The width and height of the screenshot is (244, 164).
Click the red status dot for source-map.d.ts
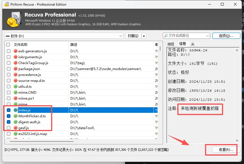point(16,81)
